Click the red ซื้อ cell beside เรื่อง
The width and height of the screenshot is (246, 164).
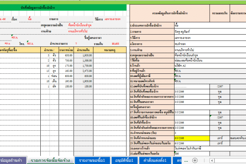pyautogui.click(x=30, y=19)
